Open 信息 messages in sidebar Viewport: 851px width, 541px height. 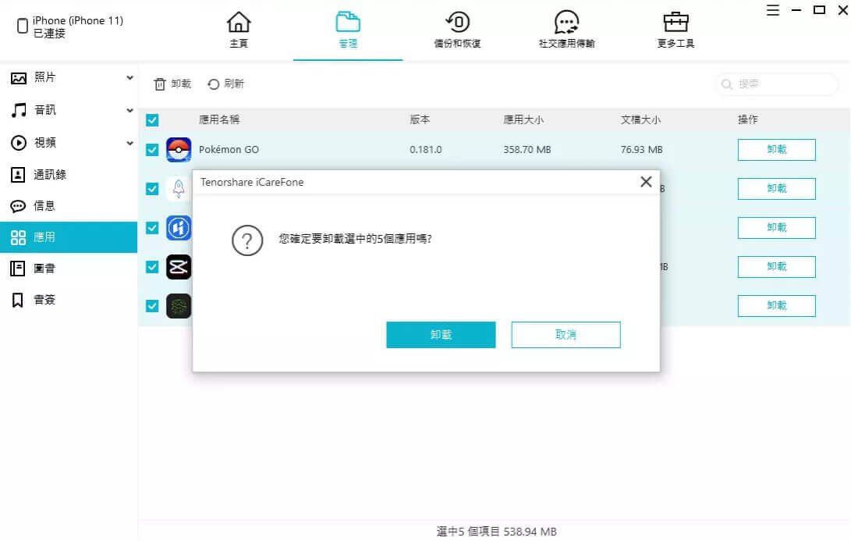[x=44, y=206]
